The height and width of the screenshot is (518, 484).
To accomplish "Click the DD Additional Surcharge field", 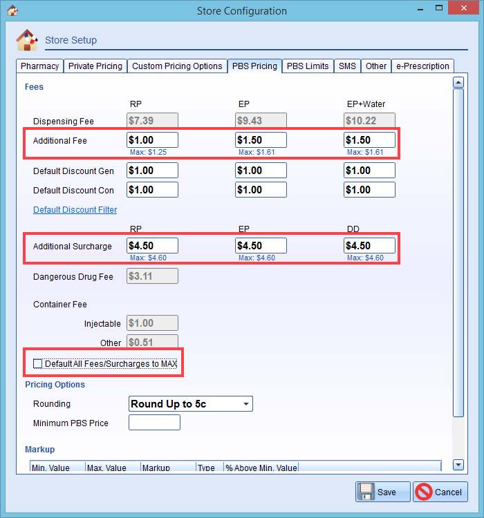I will pos(369,246).
